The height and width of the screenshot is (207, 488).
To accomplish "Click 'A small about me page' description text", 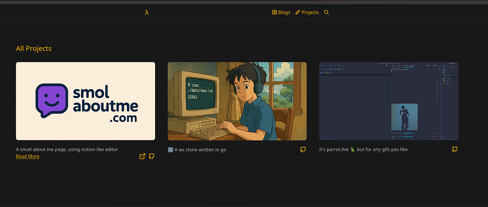I will pos(67,149).
